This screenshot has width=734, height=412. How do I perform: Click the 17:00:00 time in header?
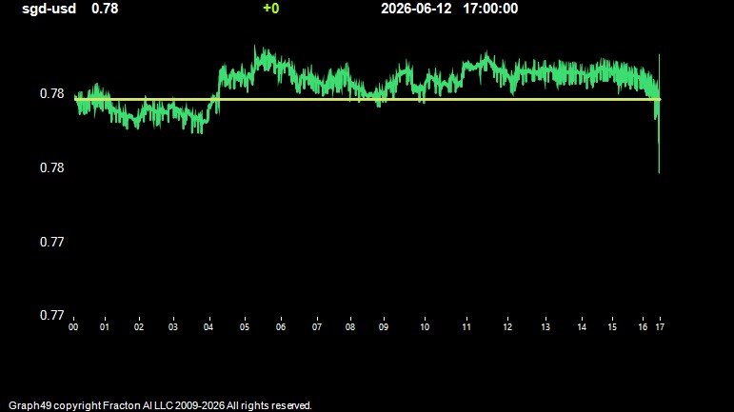coord(490,9)
